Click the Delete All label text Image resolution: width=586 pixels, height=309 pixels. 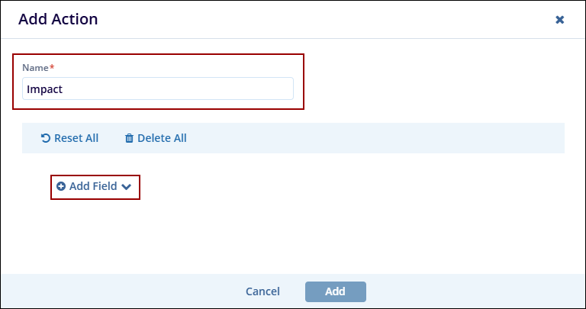(x=162, y=139)
